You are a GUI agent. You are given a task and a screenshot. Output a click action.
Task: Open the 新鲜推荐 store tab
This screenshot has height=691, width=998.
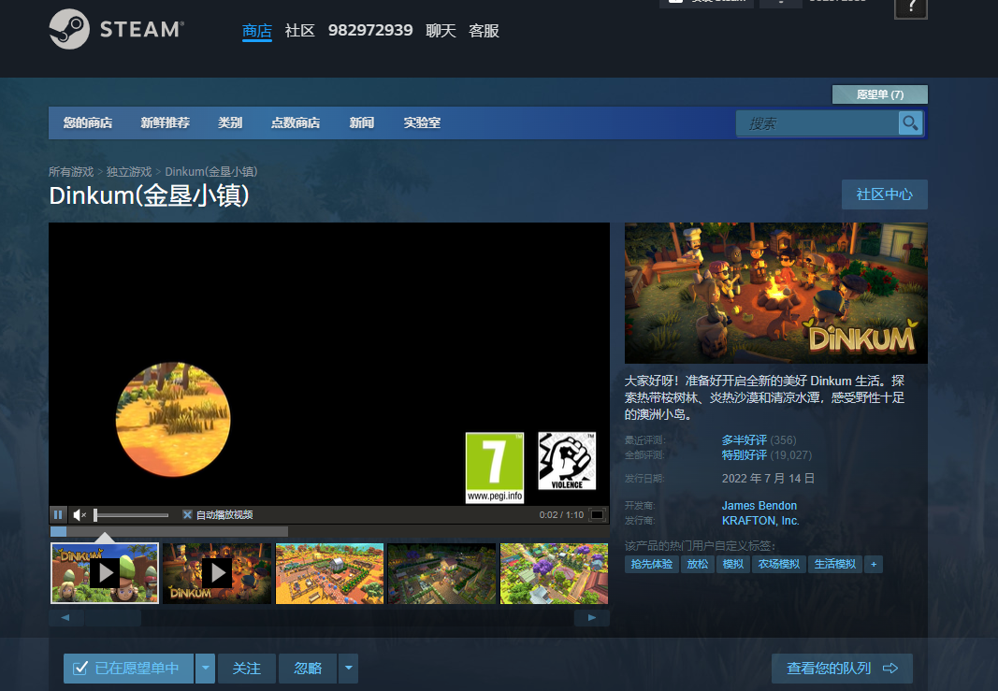[x=166, y=122]
